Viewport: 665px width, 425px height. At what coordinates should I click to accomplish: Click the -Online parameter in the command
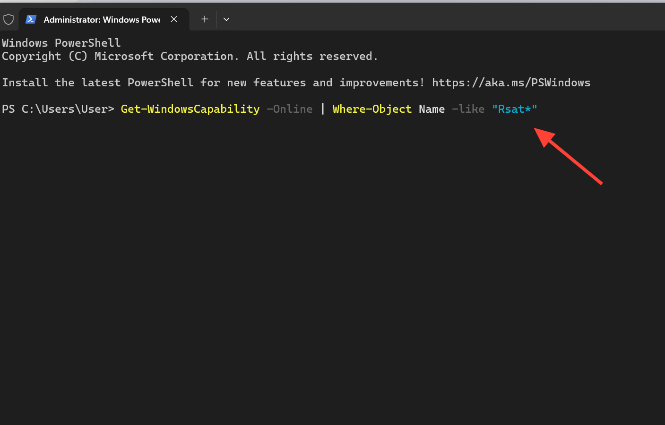point(289,109)
